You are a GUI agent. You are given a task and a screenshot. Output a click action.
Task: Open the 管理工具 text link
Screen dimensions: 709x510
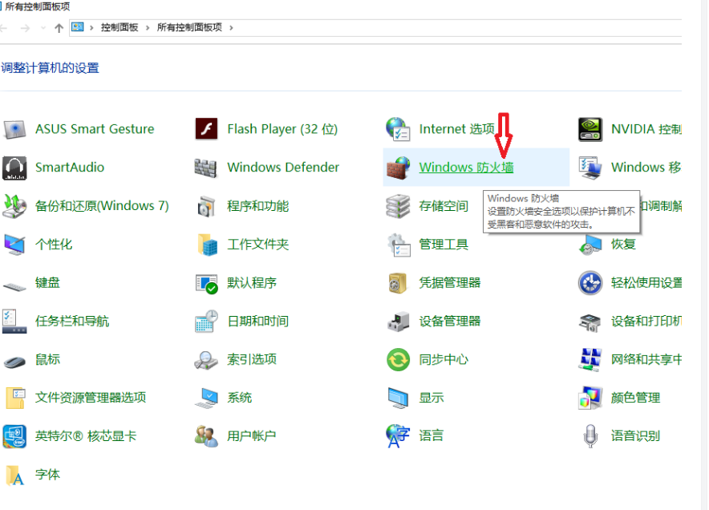click(x=444, y=245)
